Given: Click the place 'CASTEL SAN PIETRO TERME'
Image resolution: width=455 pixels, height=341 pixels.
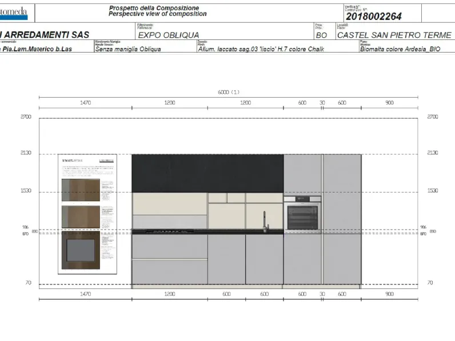Looking at the screenshot, I should click(x=394, y=35).
